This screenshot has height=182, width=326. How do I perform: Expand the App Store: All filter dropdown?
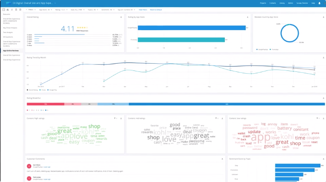tap(46, 10)
